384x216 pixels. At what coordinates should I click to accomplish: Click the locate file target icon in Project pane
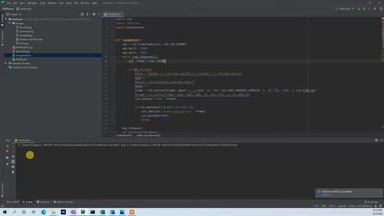coord(82,14)
